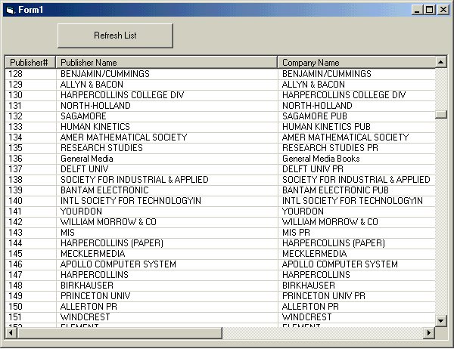Screen dimensions: 454x349
Task: Click MIS PR company name
Action: (x=296, y=233)
